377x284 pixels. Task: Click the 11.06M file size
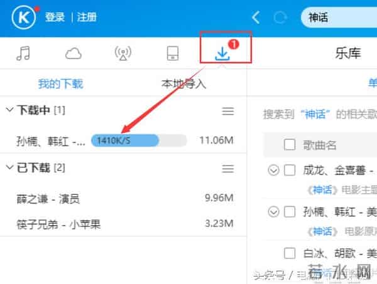[216, 140]
